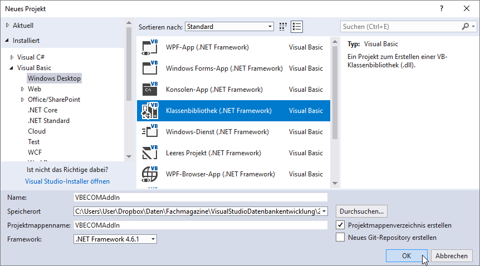Select WPF-Browser-App (.NET Framework) template
480x266 pixels.
click(x=233, y=174)
